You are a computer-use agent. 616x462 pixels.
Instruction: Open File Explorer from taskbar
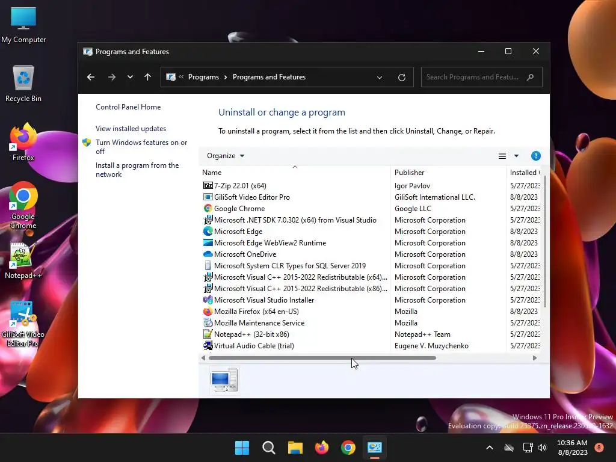click(295, 448)
